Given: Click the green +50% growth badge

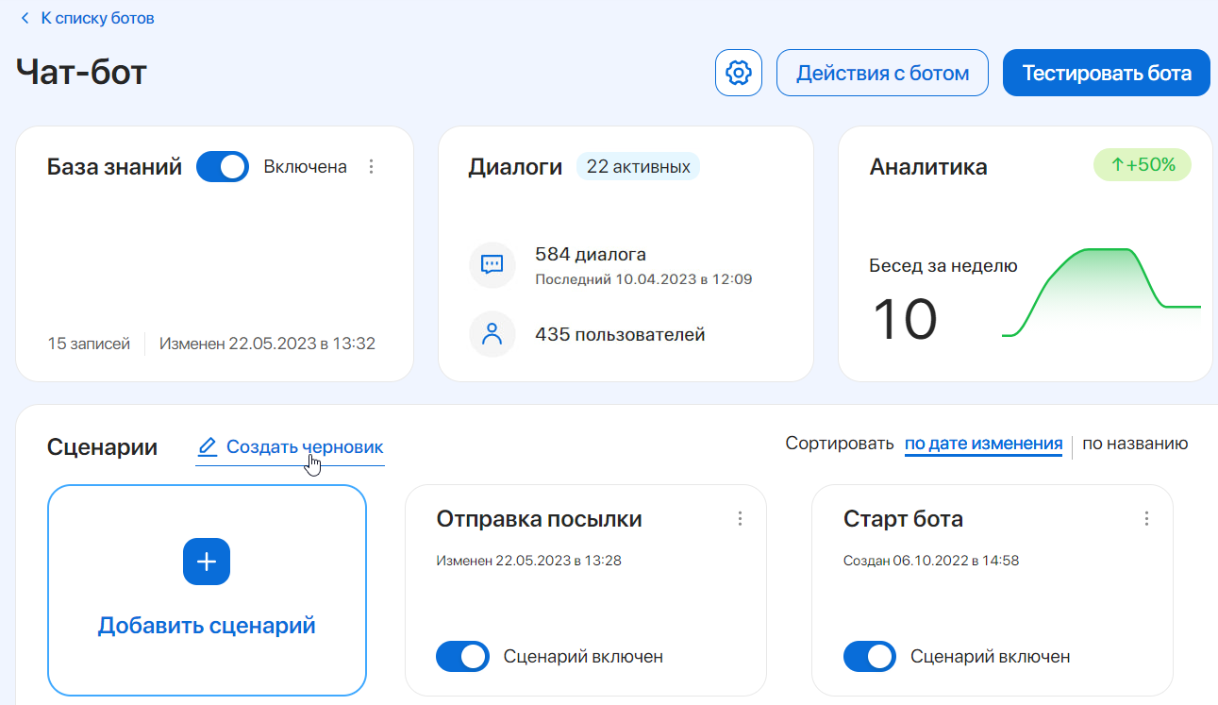Looking at the screenshot, I should pyautogui.click(x=1142, y=164).
